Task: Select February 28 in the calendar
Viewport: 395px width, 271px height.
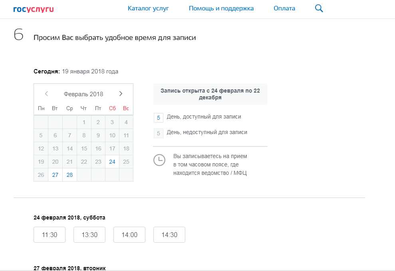Action: pos(69,175)
